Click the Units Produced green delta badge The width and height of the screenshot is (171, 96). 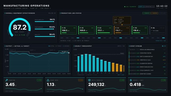pyautogui.click(x=122, y=80)
